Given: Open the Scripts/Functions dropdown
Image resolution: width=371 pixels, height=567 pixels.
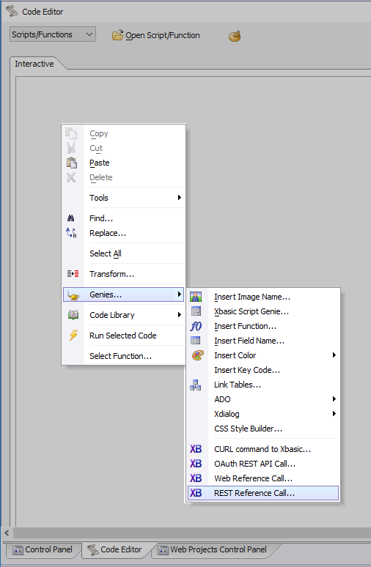Looking at the screenshot, I should pyautogui.click(x=53, y=34).
